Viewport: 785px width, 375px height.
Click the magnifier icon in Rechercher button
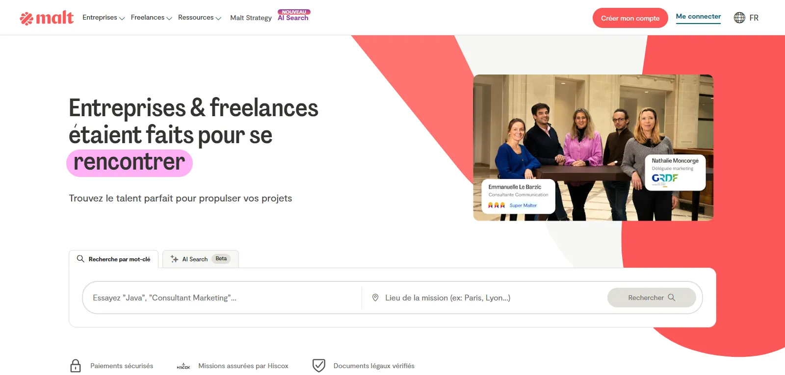(x=672, y=298)
